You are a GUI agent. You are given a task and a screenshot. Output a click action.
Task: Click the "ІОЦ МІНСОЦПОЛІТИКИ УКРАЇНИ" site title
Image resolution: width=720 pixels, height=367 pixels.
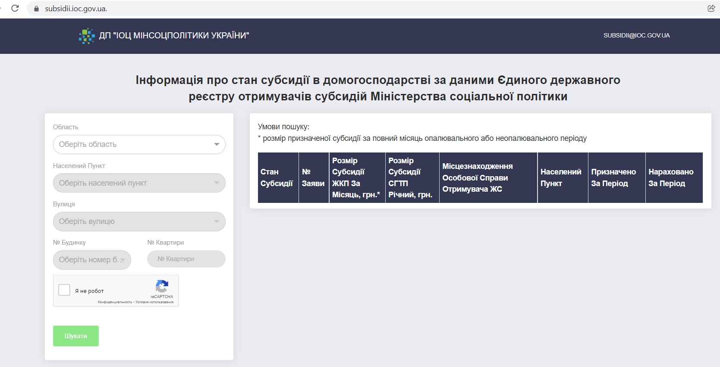click(x=174, y=35)
